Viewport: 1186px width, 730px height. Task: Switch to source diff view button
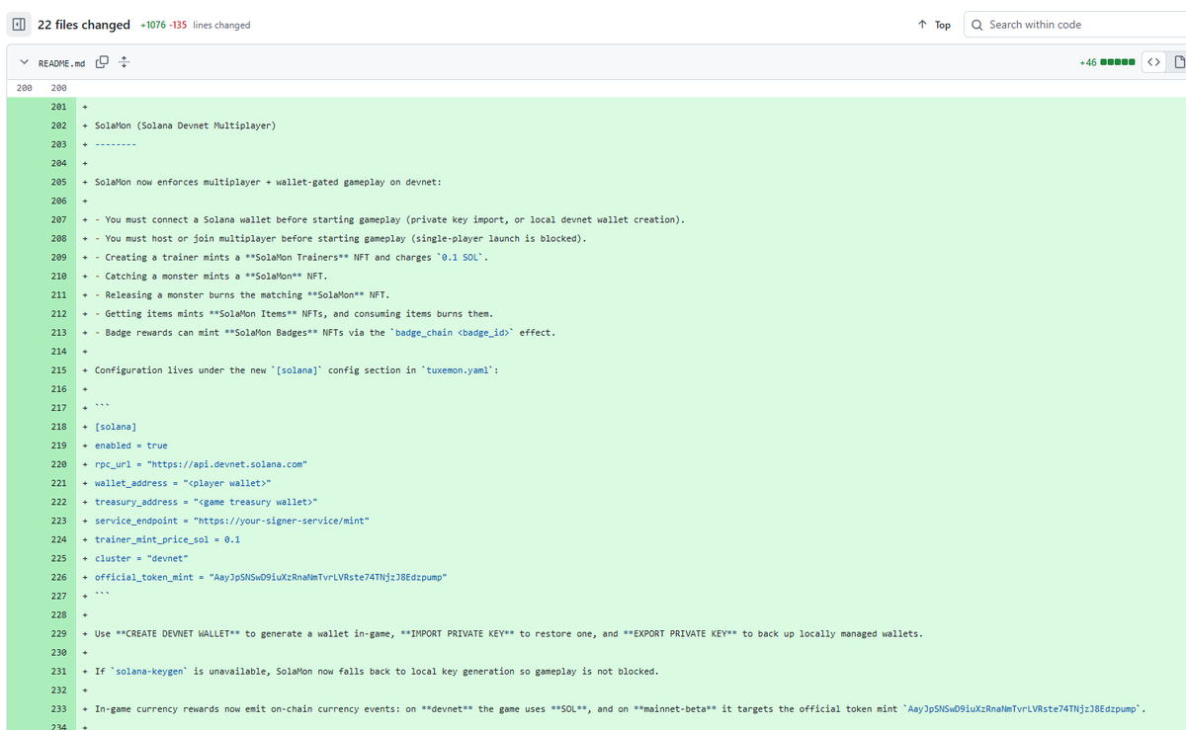[1153, 62]
